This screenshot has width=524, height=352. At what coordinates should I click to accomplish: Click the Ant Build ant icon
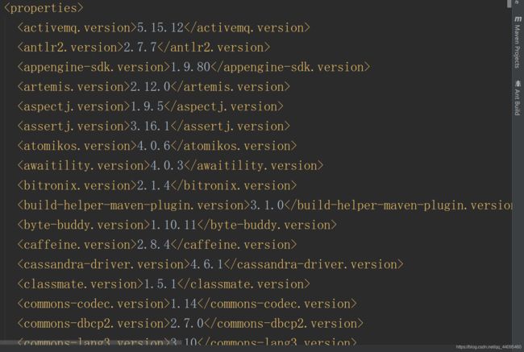click(x=518, y=83)
